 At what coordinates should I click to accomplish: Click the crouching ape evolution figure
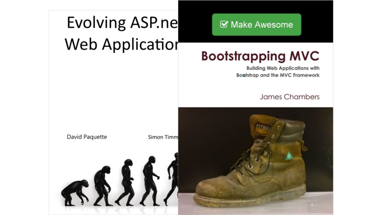point(75,193)
